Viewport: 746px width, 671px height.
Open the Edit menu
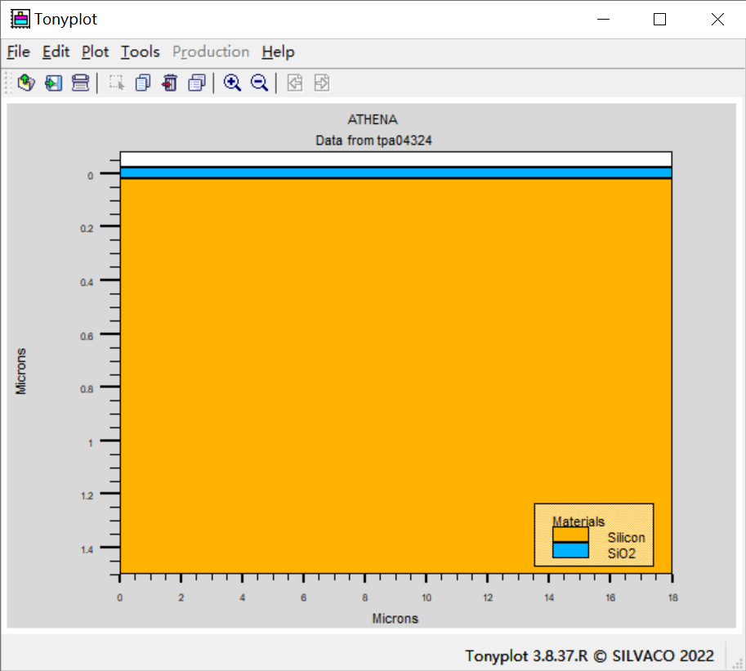point(56,51)
